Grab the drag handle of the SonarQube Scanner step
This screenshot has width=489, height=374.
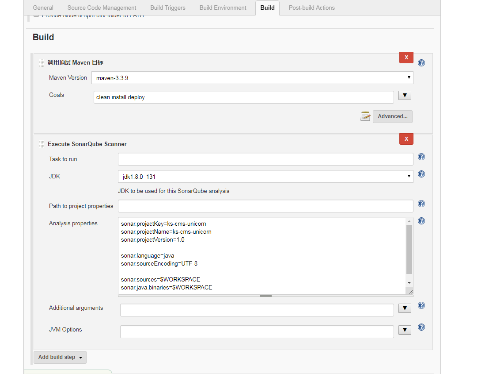42,144
